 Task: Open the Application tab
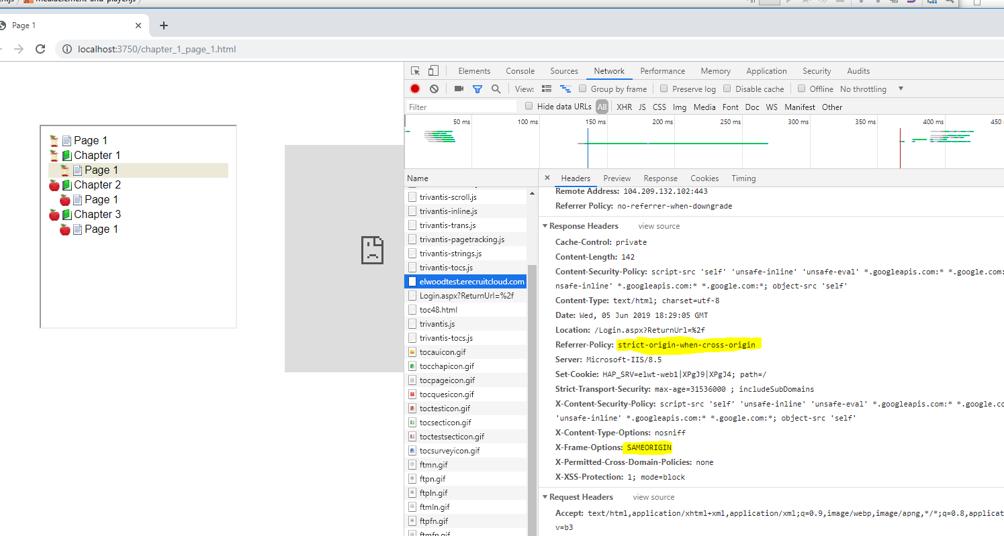(766, 71)
